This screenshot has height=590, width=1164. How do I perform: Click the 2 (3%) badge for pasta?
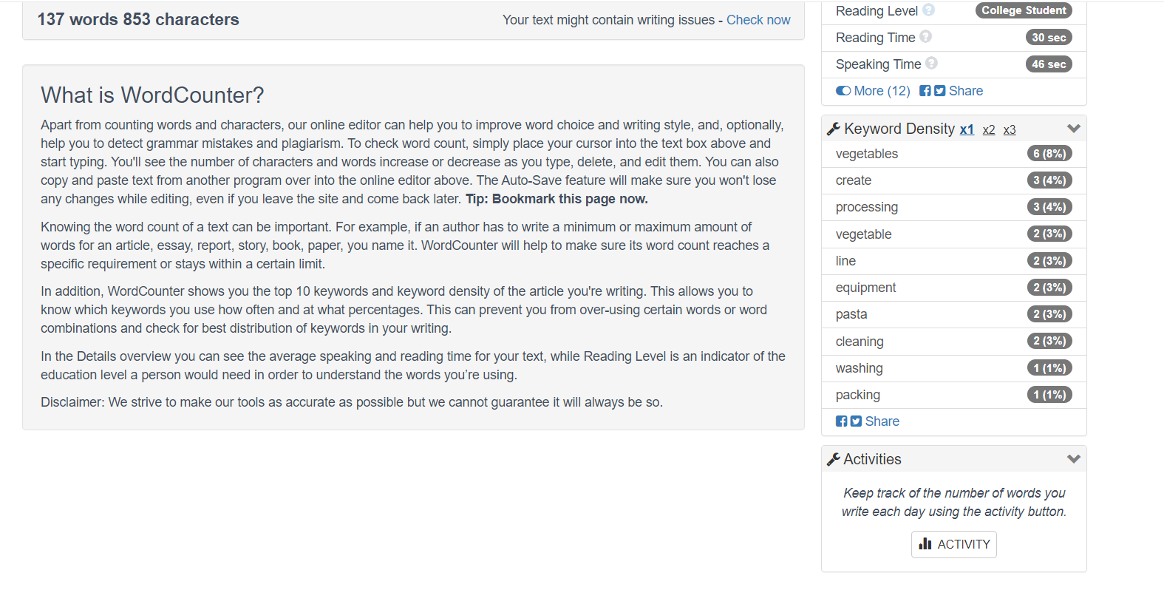click(x=1049, y=314)
